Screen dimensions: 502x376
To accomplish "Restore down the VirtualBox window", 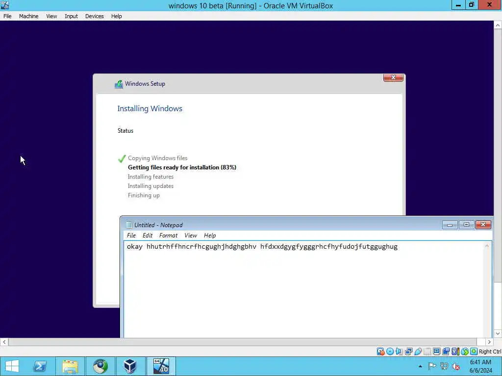I will (471, 5).
